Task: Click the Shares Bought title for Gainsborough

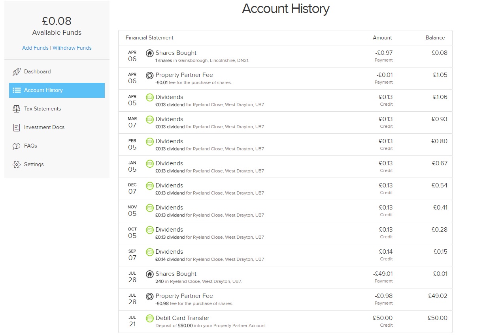Action: pos(176,53)
